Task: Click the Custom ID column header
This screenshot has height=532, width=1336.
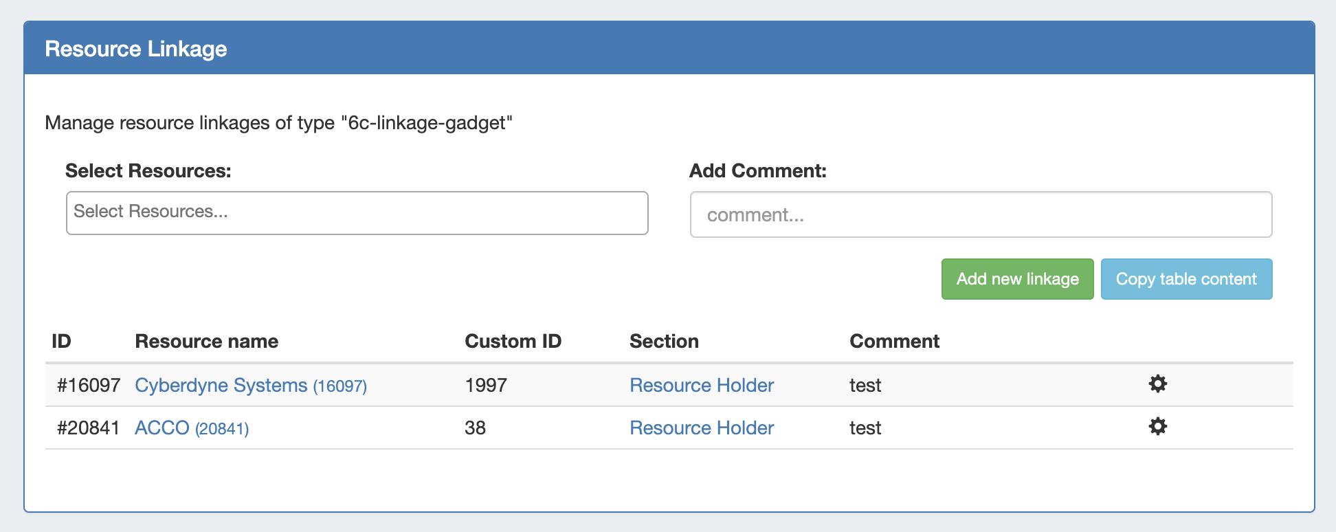Action: click(513, 341)
